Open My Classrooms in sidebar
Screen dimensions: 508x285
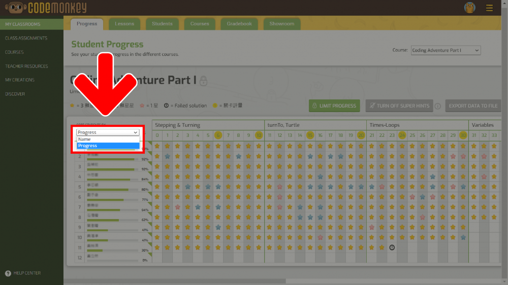tap(31, 24)
